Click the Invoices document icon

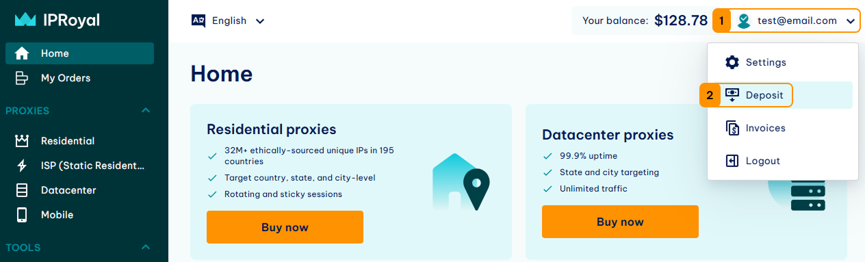[x=732, y=128]
